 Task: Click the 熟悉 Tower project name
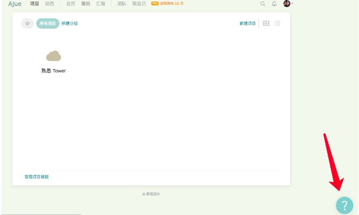coord(54,71)
